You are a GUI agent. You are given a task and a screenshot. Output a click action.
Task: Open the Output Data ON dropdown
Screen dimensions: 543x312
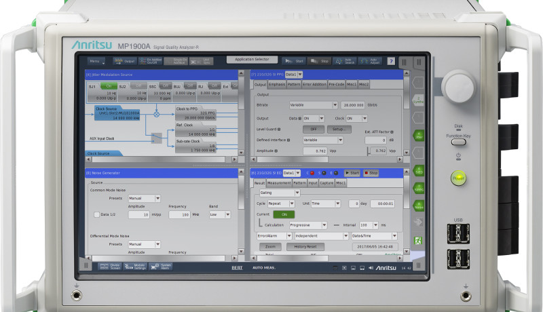(x=314, y=118)
